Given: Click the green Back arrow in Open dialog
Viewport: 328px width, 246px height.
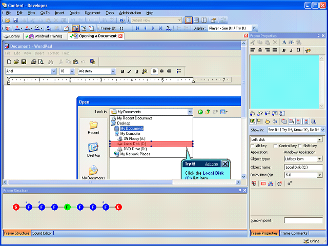Looking at the screenshot, I should point(200,112).
